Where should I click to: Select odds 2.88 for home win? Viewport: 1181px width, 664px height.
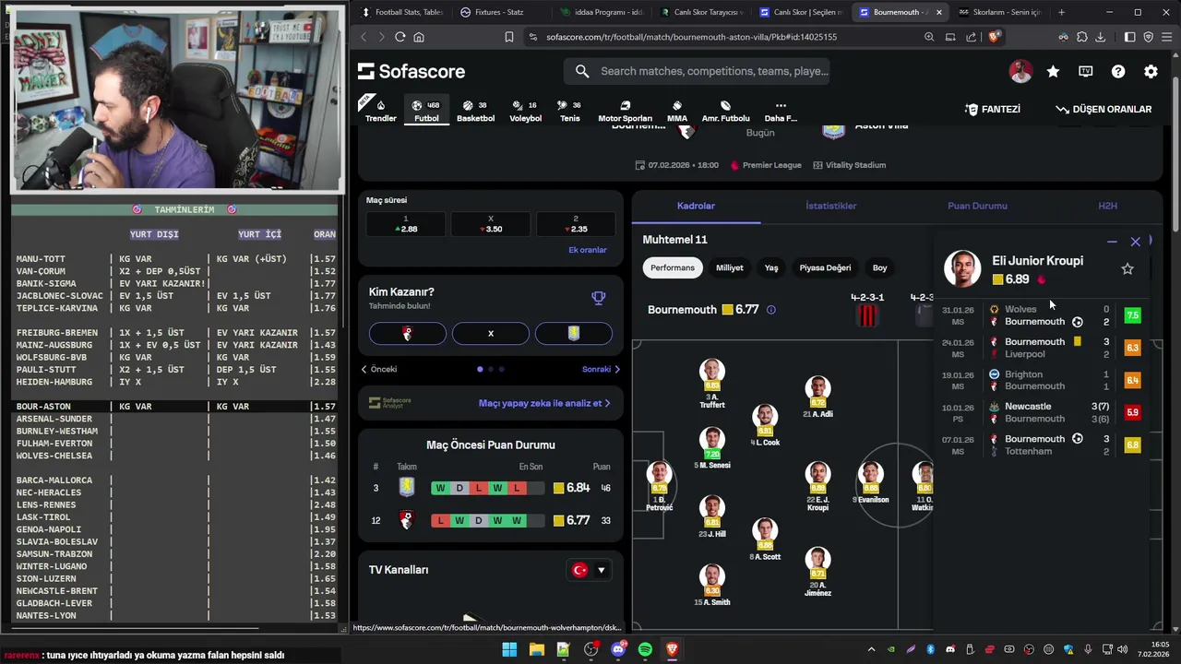[405, 224]
